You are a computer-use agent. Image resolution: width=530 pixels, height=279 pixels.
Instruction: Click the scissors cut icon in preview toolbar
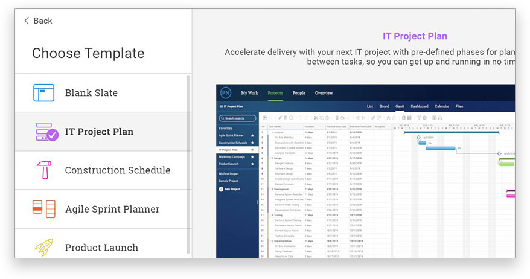[x=316, y=118]
